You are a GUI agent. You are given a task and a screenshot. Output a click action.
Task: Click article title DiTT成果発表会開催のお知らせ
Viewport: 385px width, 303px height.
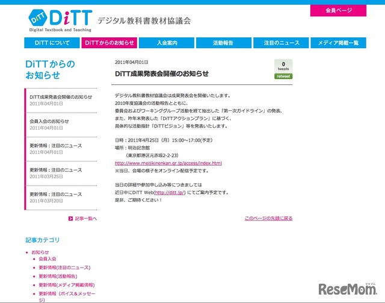[162, 73]
